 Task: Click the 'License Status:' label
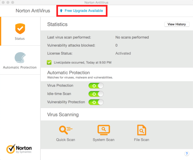click(60, 53)
